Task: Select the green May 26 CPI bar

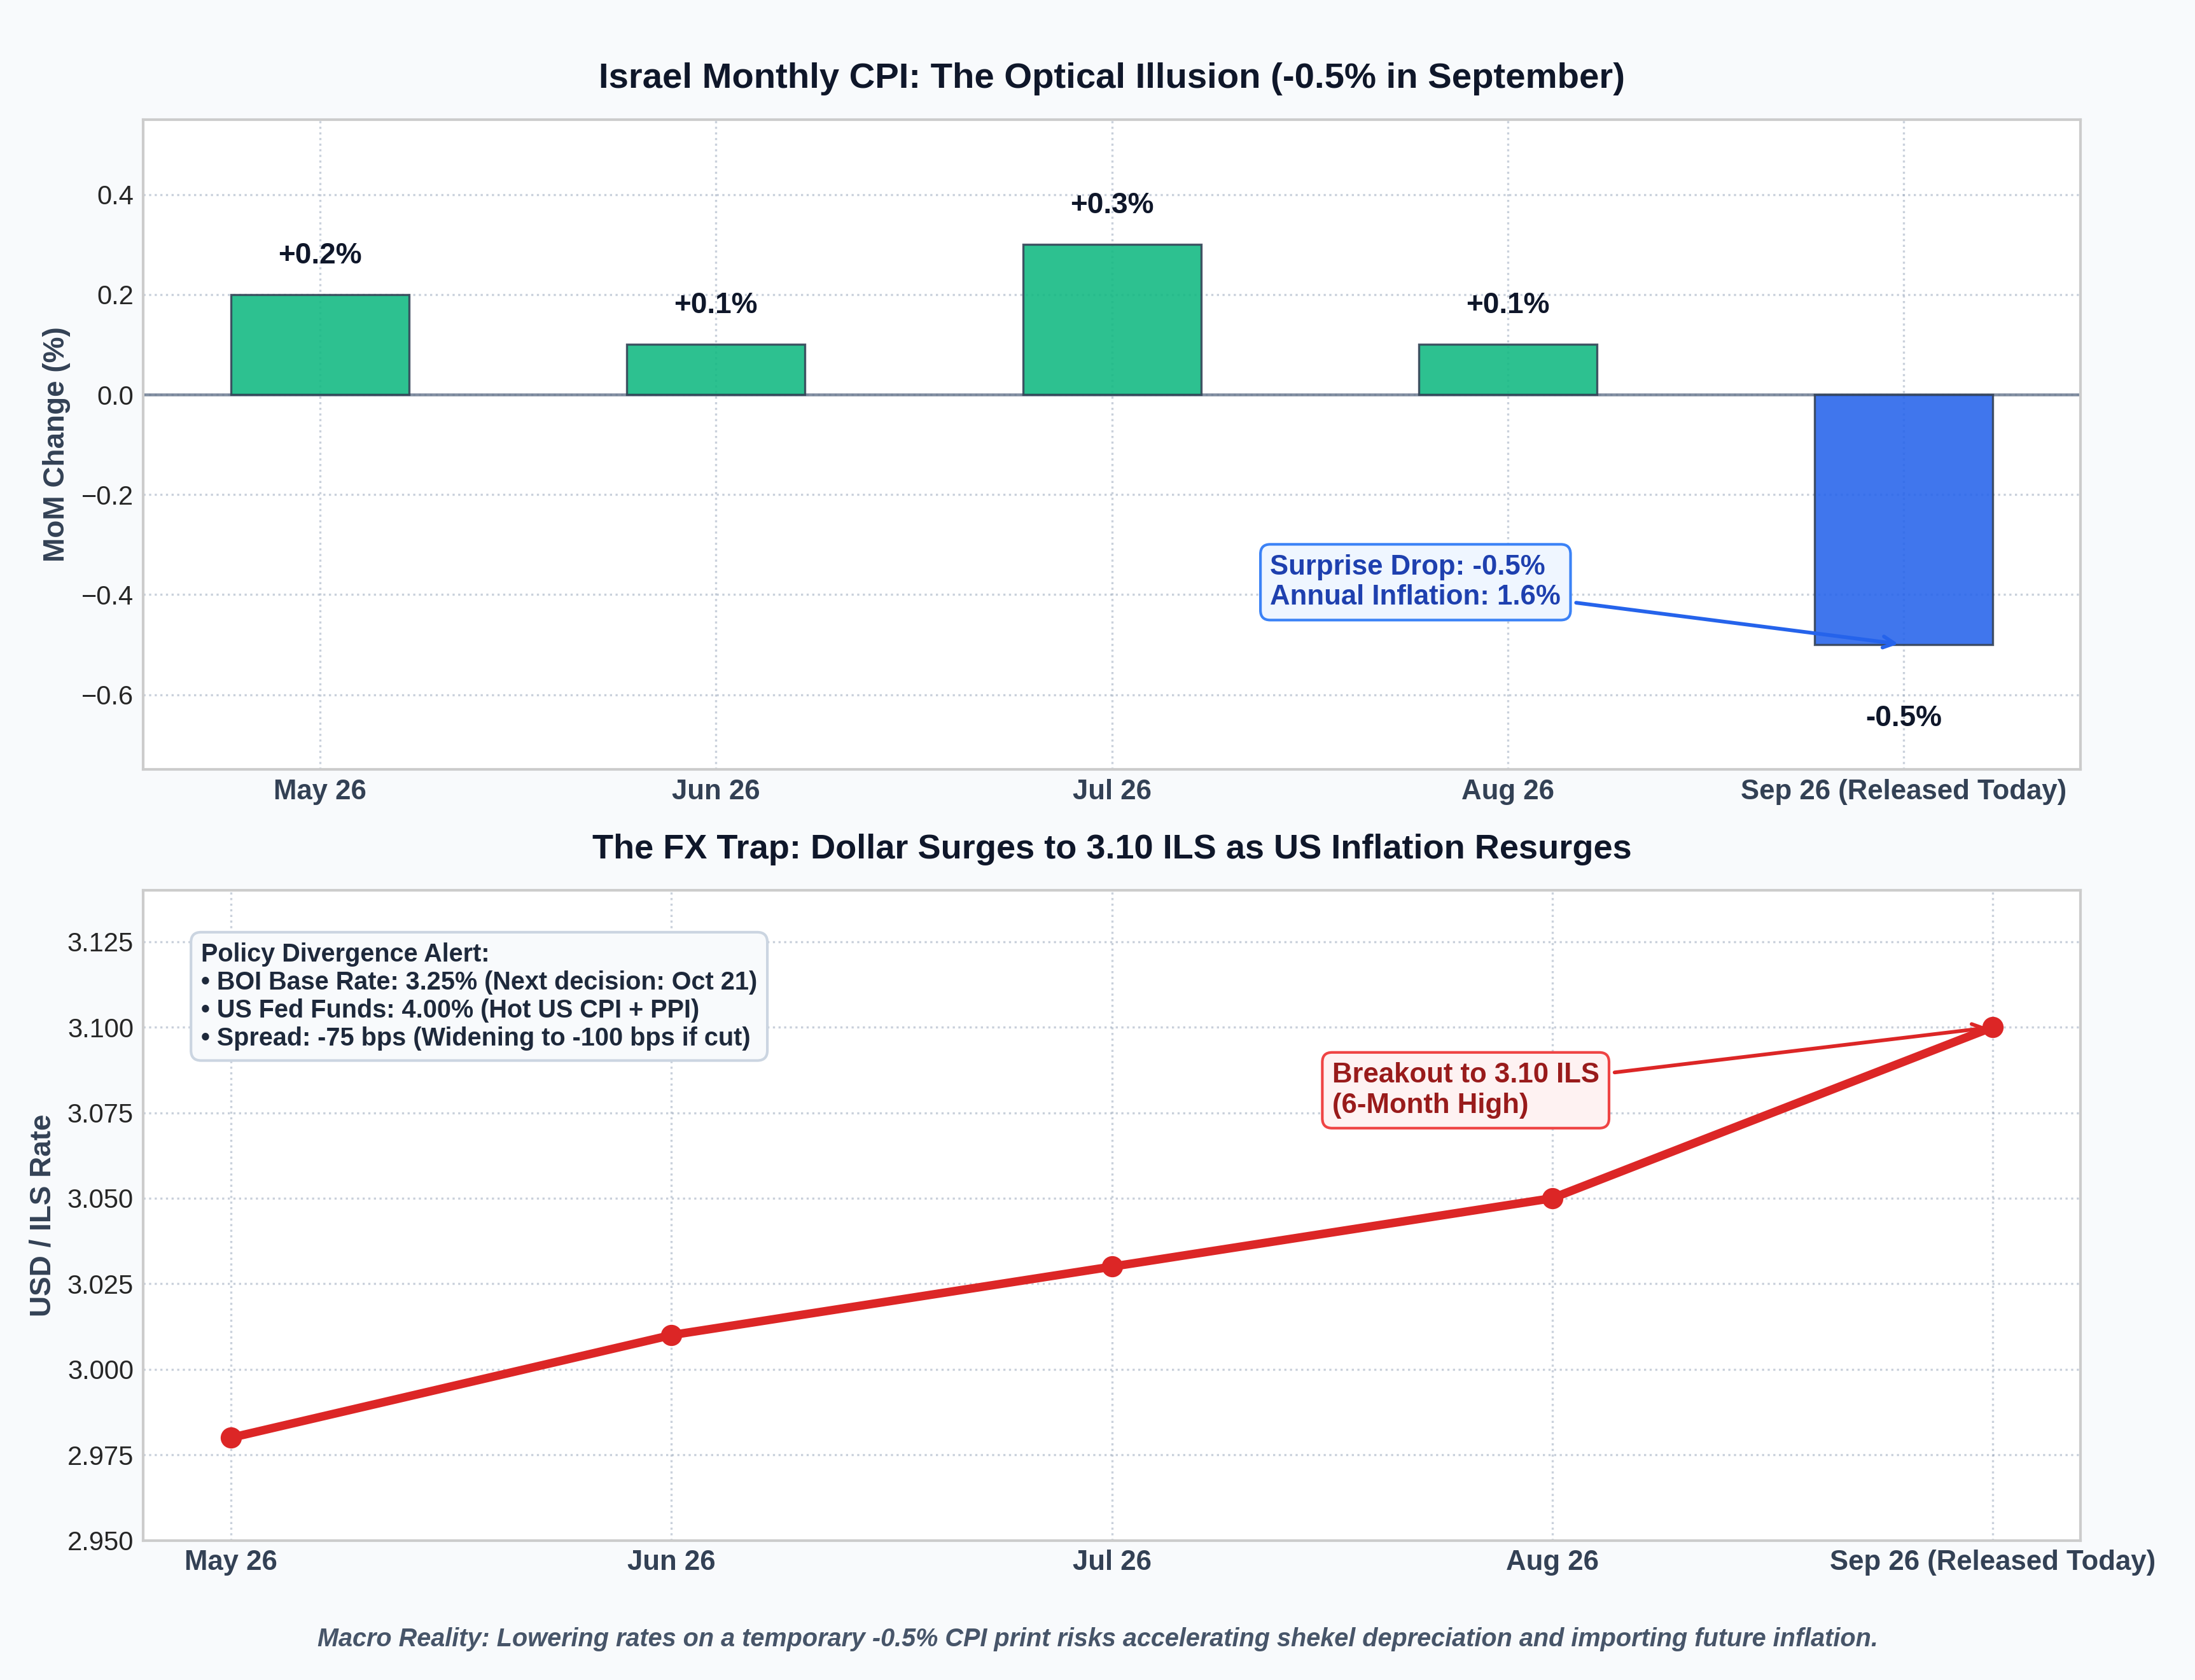Action: tap(320, 345)
